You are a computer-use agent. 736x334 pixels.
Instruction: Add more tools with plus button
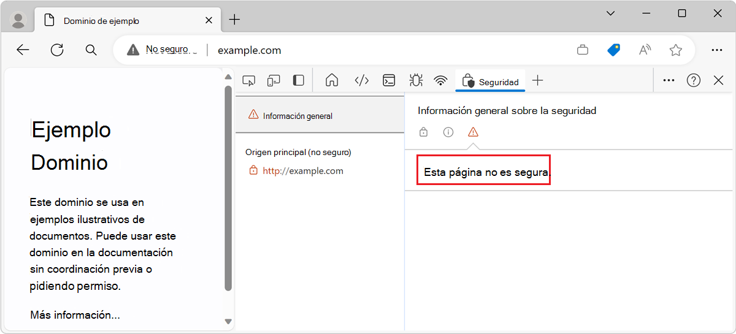coord(538,80)
